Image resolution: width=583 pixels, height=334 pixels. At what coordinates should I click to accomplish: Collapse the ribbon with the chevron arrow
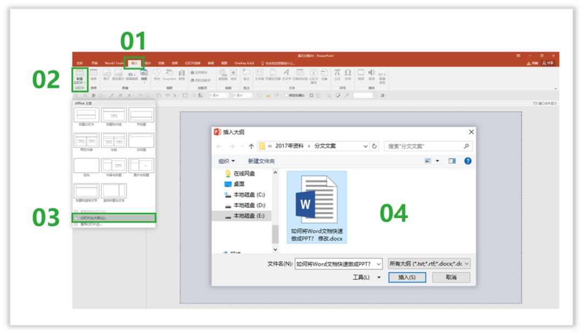(555, 88)
